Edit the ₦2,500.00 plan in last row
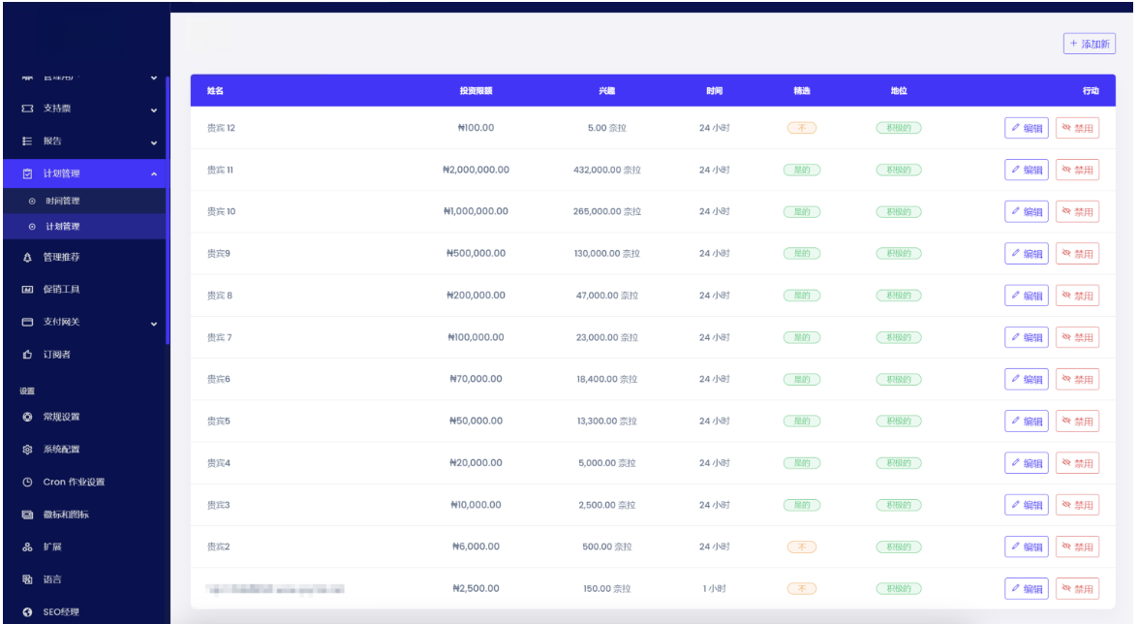The height and width of the screenshot is (624, 1139). pyautogui.click(x=1027, y=589)
